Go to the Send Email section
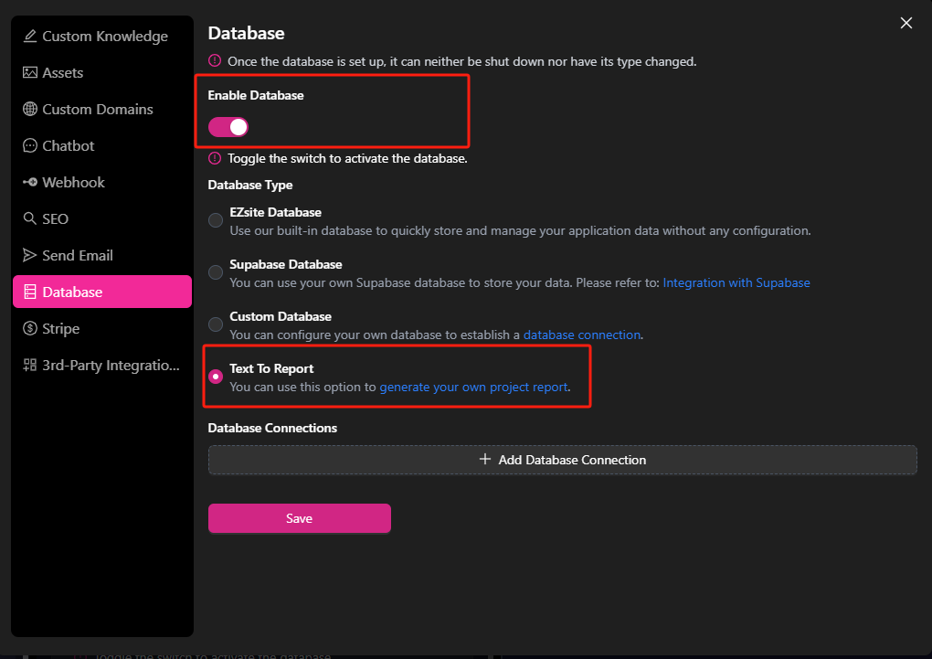932x659 pixels. pos(102,255)
